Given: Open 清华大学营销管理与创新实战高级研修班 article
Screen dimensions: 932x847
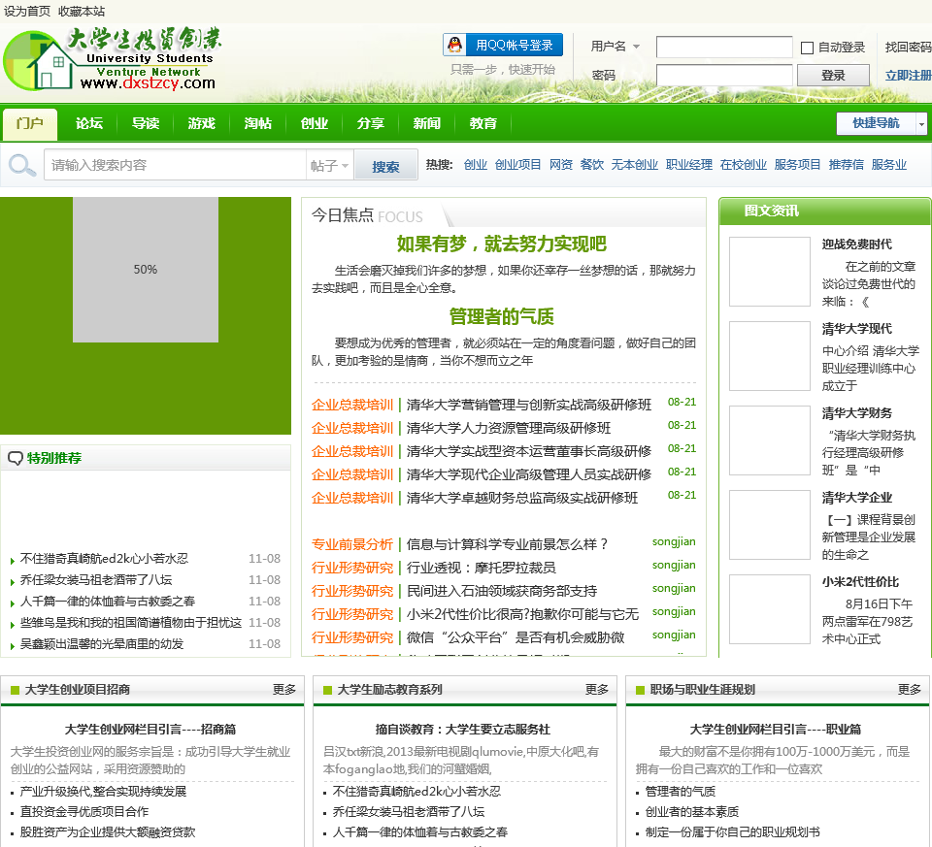Looking at the screenshot, I should coord(529,405).
